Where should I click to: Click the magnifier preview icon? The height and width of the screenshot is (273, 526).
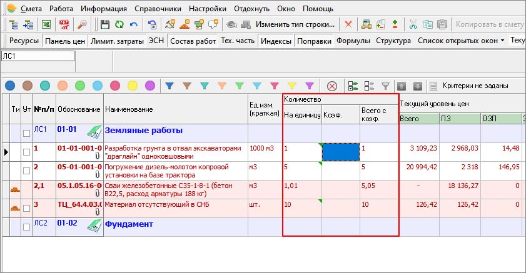[81, 24]
